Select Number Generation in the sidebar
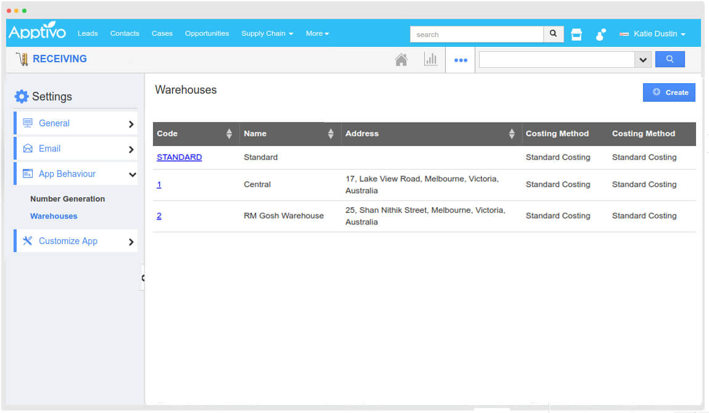Image resolution: width=709 pixels, height=413 pixels. (x=67, y=199)
